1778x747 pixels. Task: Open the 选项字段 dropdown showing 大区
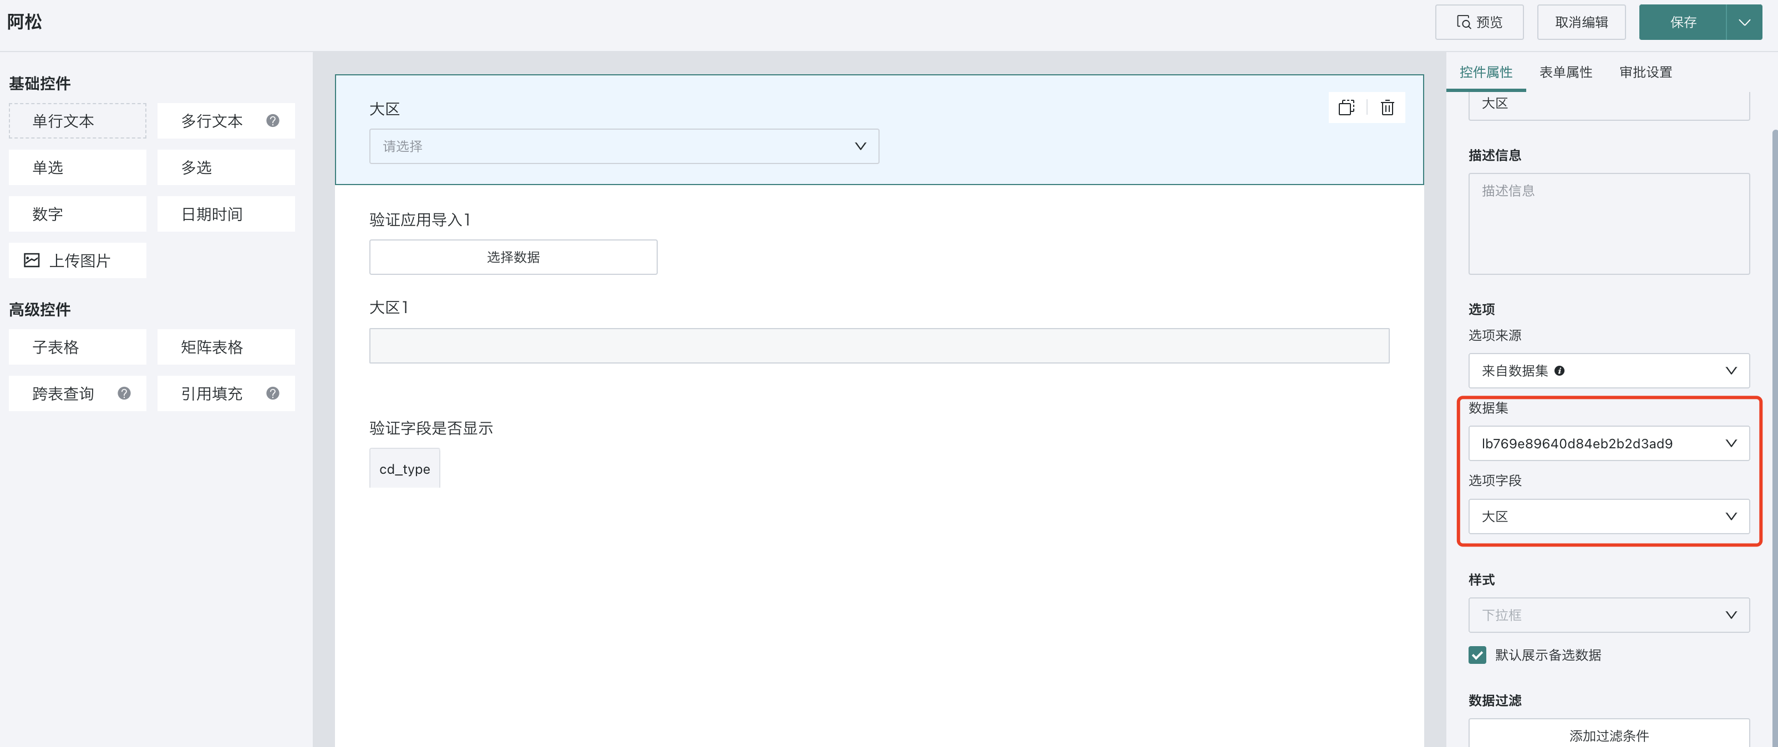[1608, 516]
